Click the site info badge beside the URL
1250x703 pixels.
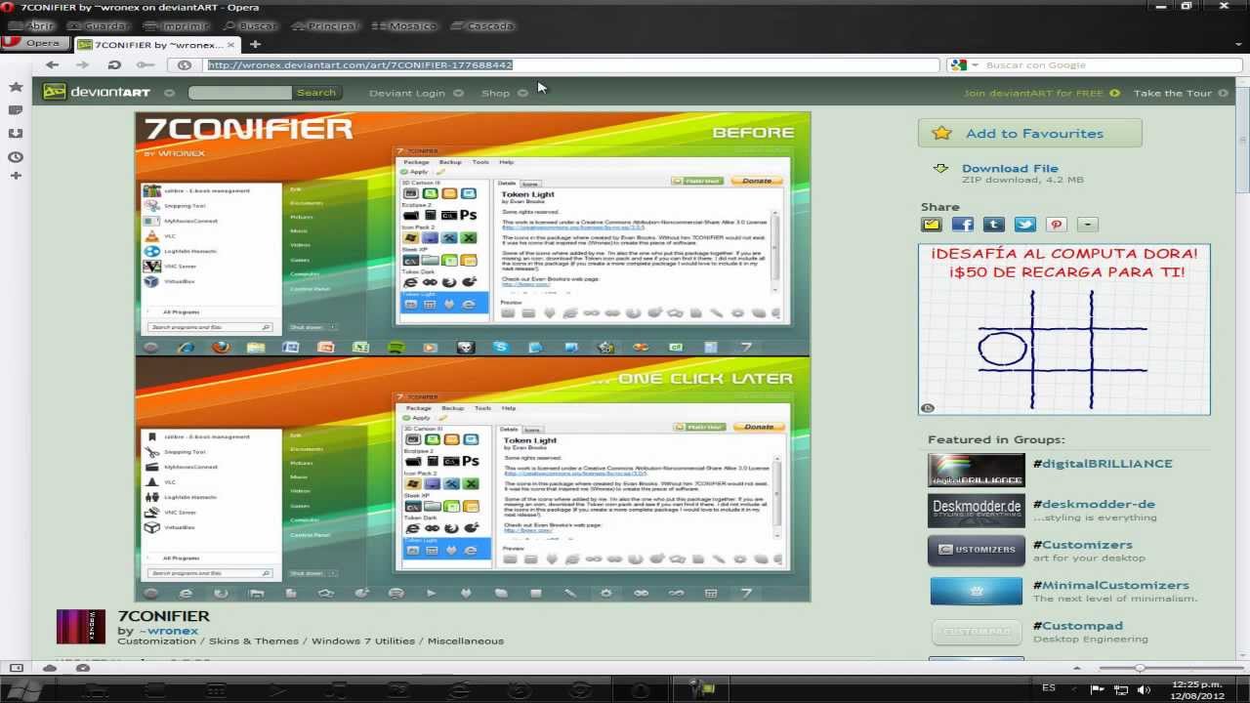pos(185,65)
